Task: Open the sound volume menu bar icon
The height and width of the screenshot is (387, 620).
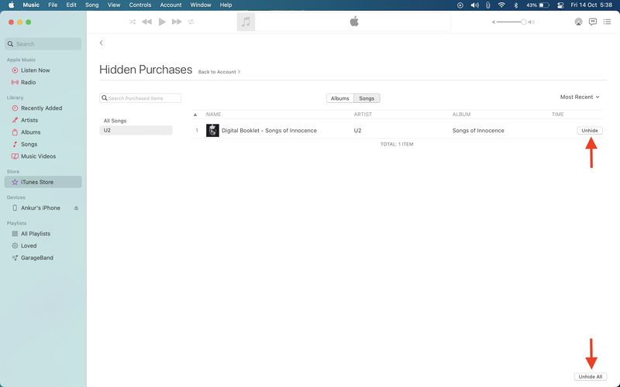Action: (x=474, y=5)
